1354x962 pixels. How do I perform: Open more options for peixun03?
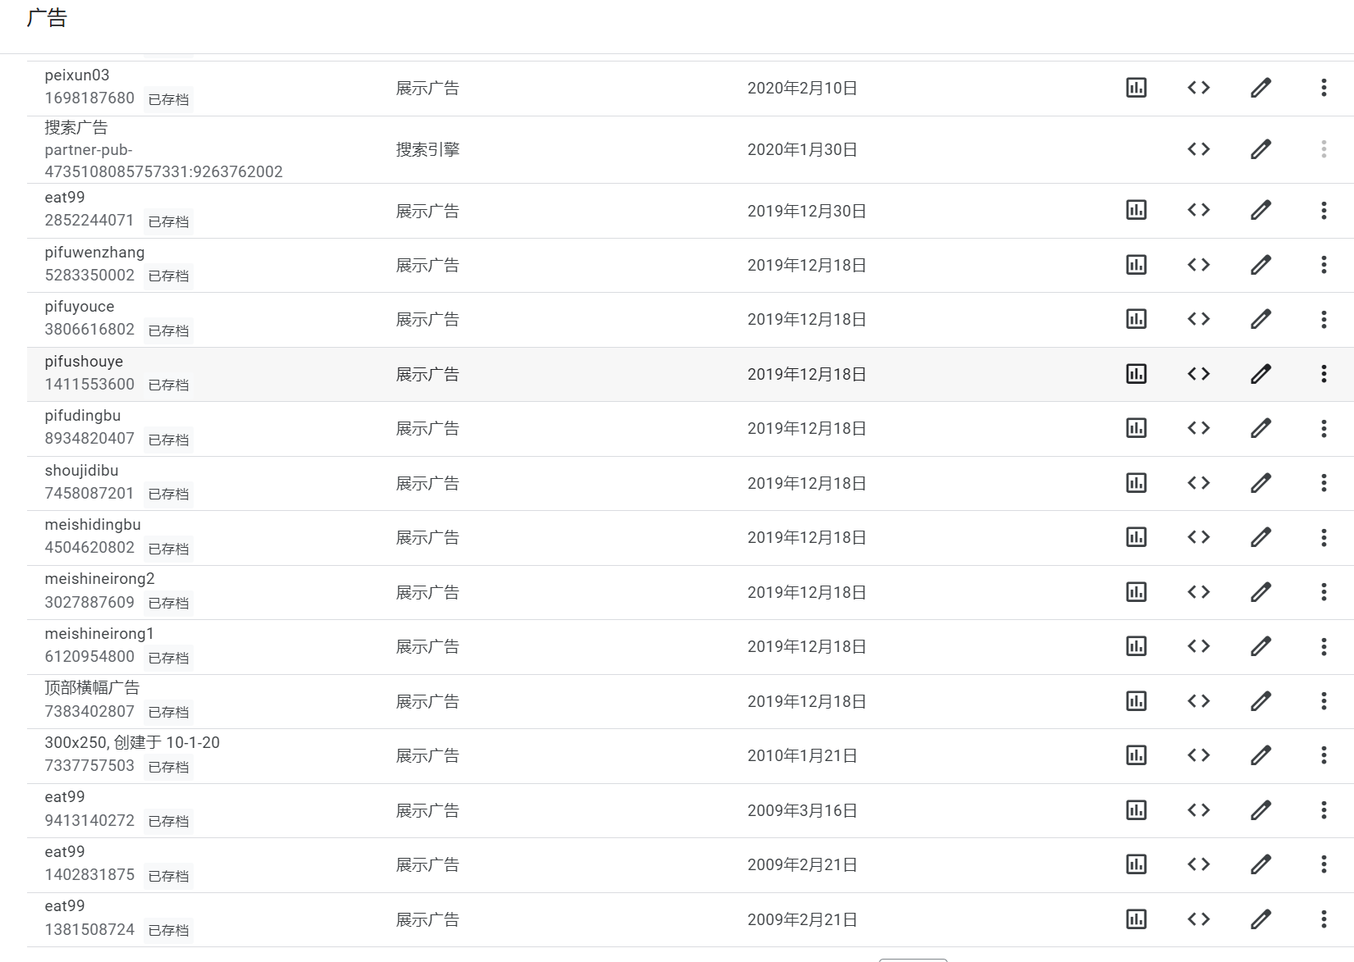pos(1323,88)
